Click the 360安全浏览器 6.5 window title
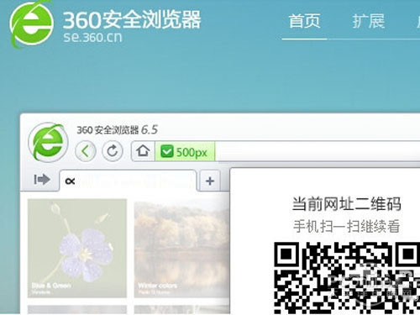This screenshot has height=315, width=420. click(117, 130)
